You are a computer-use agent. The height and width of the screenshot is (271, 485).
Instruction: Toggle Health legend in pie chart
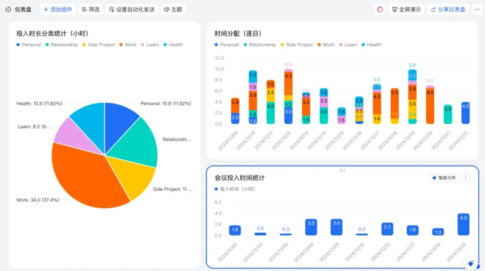[173, 44]
